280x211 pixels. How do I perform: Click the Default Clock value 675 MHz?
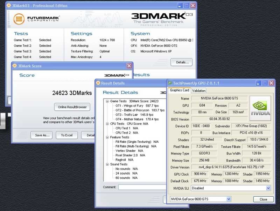pos(200,181)
